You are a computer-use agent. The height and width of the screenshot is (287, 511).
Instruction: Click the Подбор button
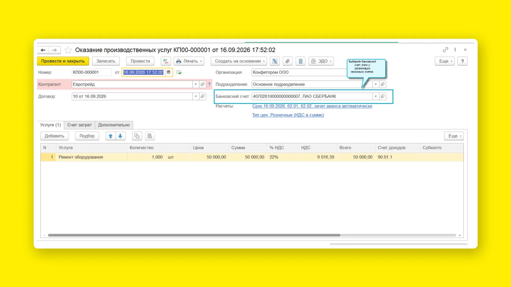pyautogui.click(x=87, y=136)
